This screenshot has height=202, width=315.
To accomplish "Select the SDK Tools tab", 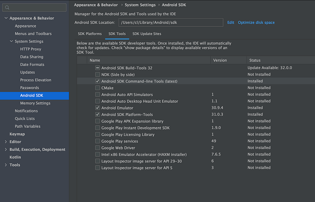I will tap(117, 34).
